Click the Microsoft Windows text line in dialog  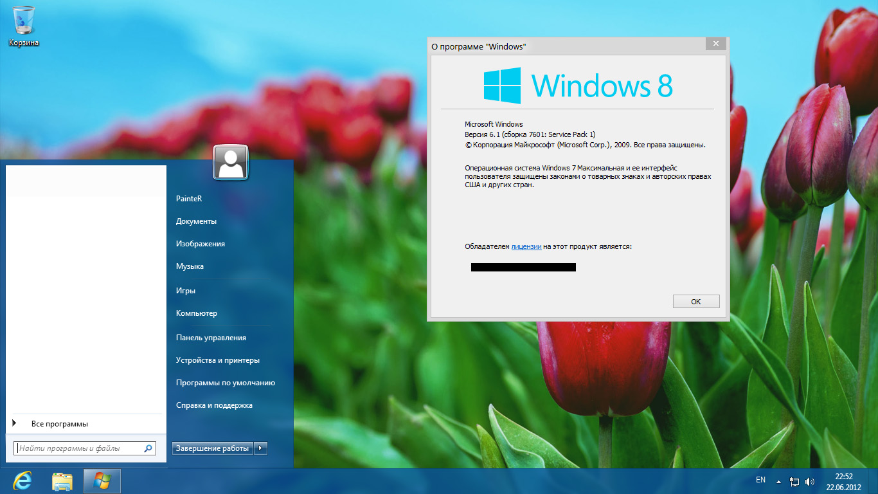pyautogui.click(x=494, y=124)
